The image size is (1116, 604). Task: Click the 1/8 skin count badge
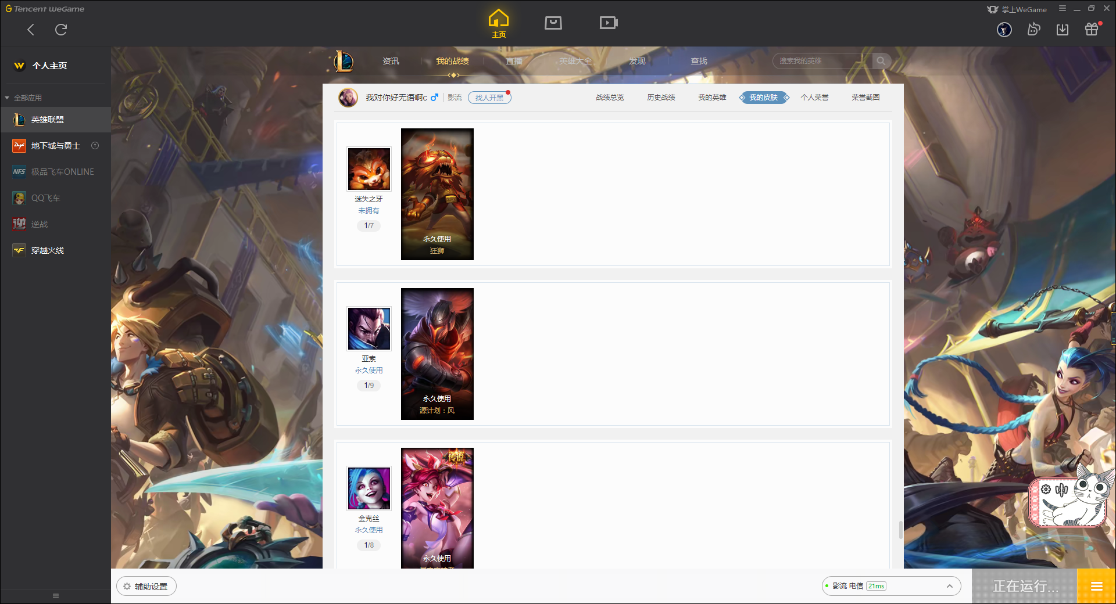click(x=369, y=545)
